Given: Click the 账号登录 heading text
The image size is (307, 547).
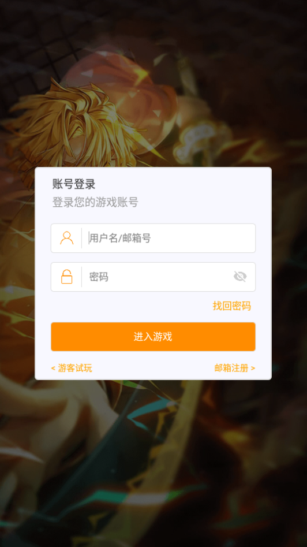Looking at the screenshot, I should (x=74, y=184).
